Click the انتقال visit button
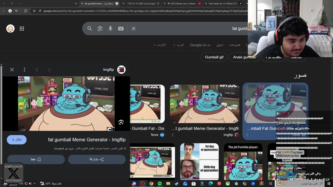The image size is (333, 187). (x=17, y=140)
